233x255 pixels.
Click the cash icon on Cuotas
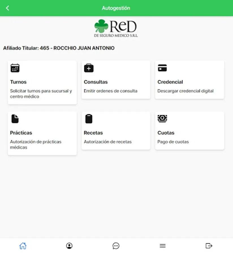click(162, 118)
